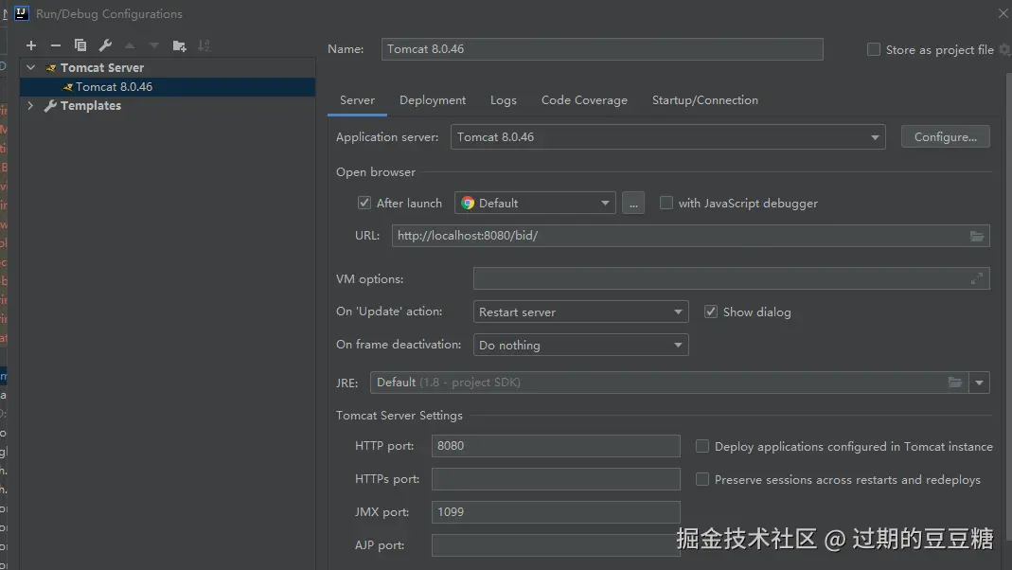Click the Configure... button

(946, 137)
